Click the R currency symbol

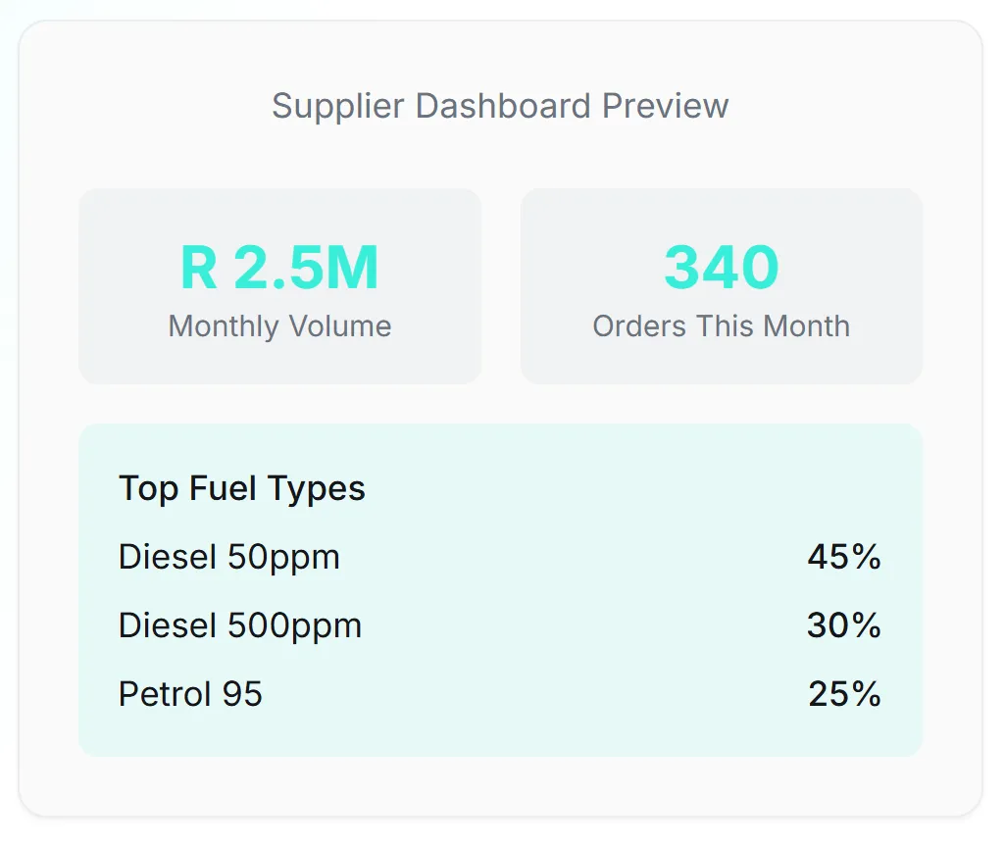[198, 268]
